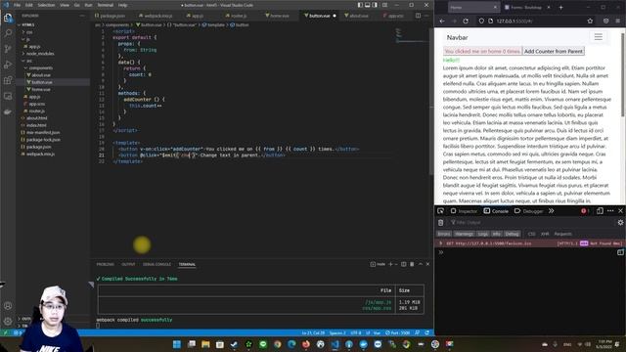Open Explorer views and more actions
626x352 pixels.
pos(82,16)
